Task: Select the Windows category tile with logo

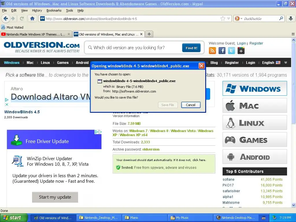Action: click(x=255, y=88)
